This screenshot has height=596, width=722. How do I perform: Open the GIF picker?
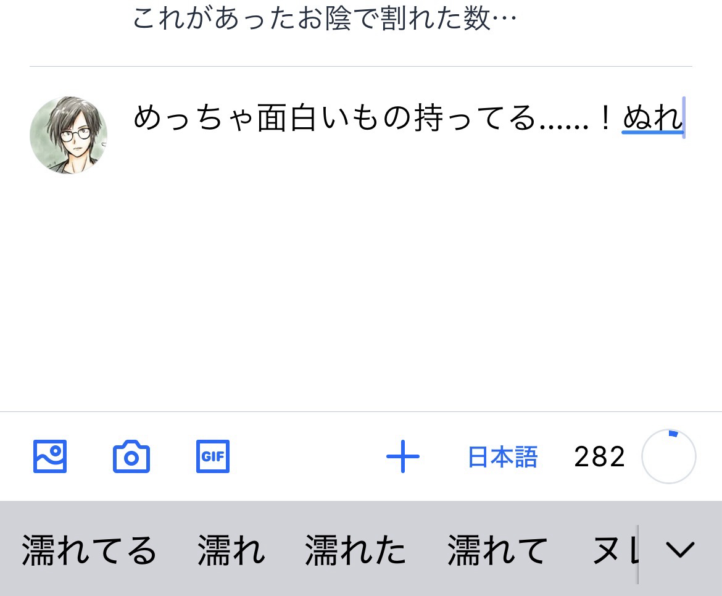click(213, 456)
